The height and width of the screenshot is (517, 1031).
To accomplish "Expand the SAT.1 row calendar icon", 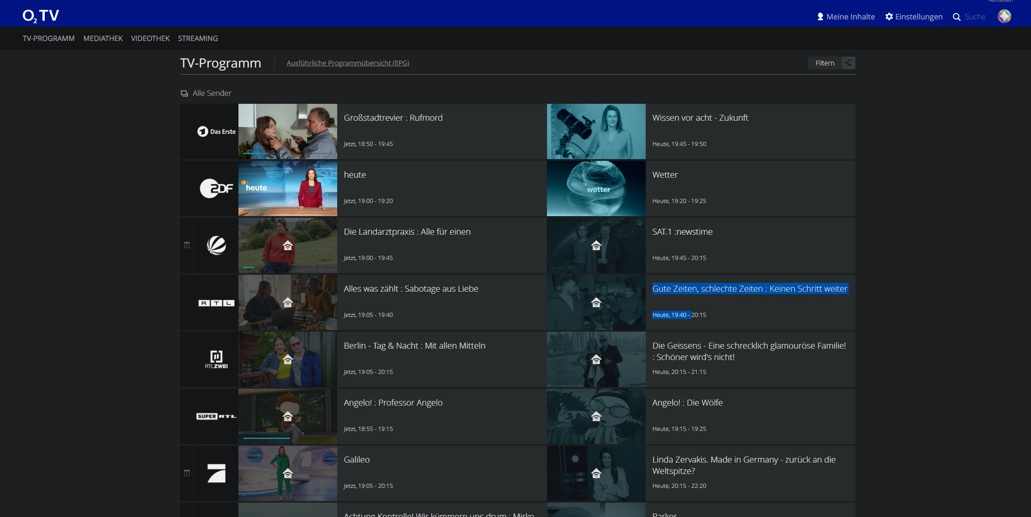I will tap(187, 245).
